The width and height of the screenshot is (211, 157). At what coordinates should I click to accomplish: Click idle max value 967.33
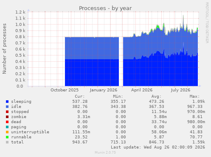[x=195, y=107]
